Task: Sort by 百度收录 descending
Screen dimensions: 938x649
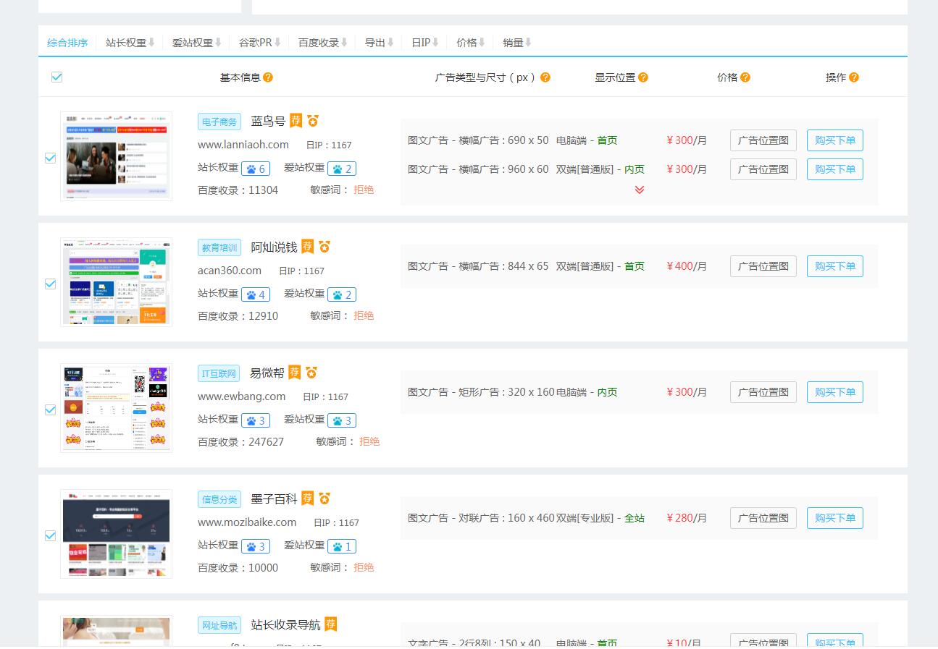Action: (323, 43)
